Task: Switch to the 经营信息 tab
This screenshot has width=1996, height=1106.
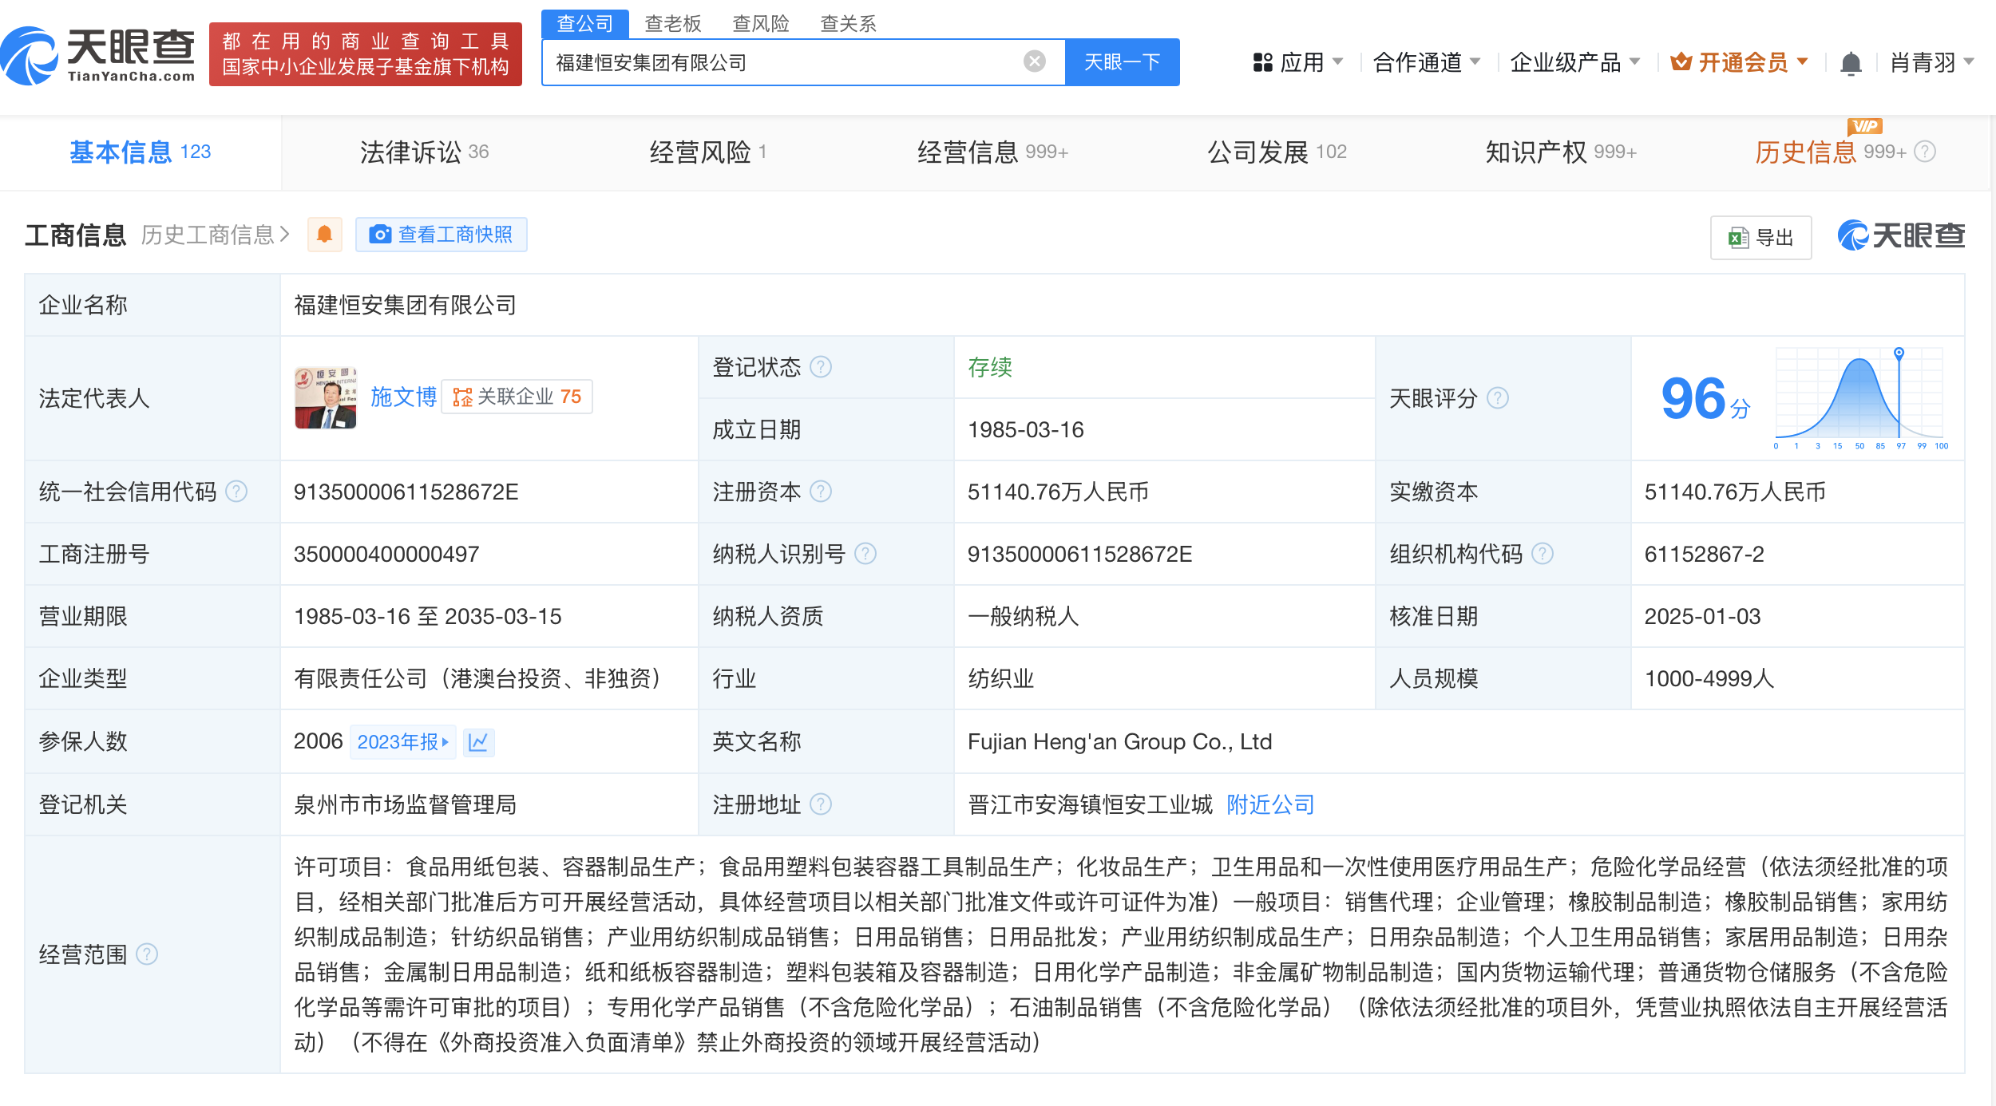Action: [x=992, y=152]
